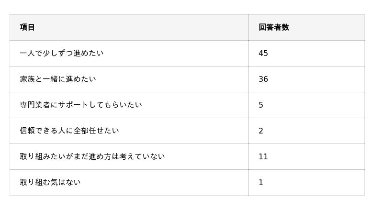This screenshot has height=210, width=383.
Task: Click the value 1 cell
Action: [x=261, y=182]
